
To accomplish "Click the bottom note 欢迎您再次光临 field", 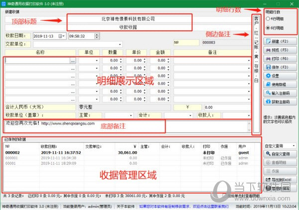I will tap(126, 126).
